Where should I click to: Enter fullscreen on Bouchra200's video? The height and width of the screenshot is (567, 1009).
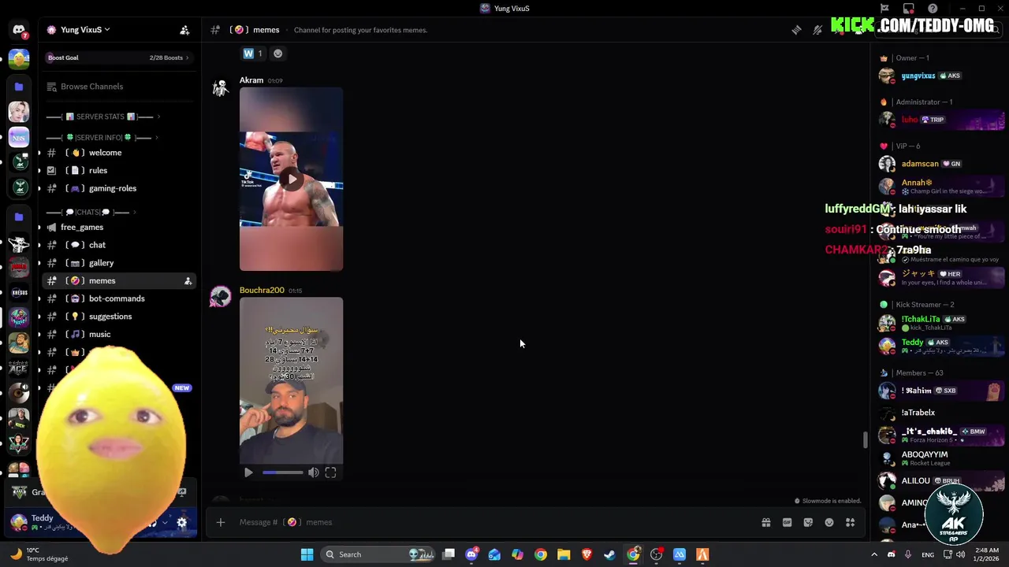click(x=330, y=472)
